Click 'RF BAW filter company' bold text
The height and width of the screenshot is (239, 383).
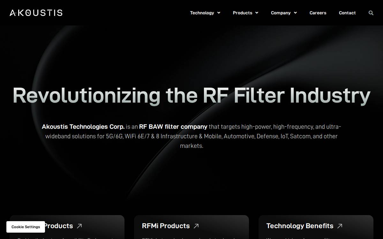(173, 127)
